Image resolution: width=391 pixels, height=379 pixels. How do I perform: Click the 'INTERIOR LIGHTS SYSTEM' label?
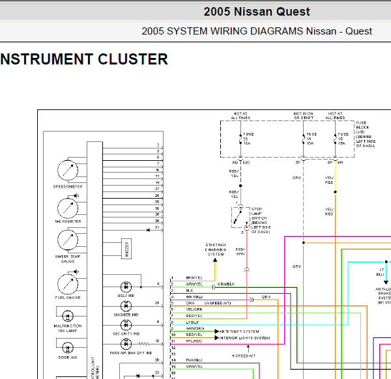[x=244, y=338]
